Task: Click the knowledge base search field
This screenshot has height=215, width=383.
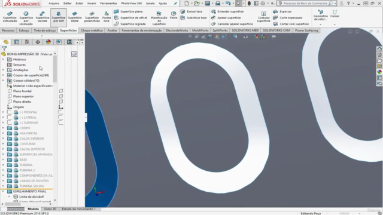Action: tap(305, 4)
